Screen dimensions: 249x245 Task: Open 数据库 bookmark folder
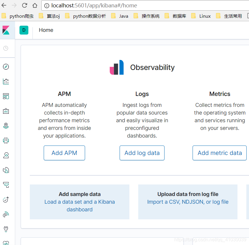pos(175,16)
